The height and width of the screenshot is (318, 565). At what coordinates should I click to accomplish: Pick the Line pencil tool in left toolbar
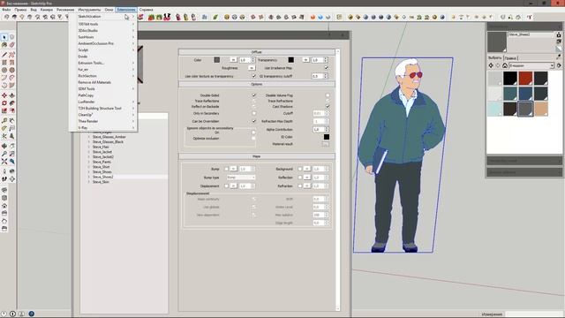coord(4,55)
